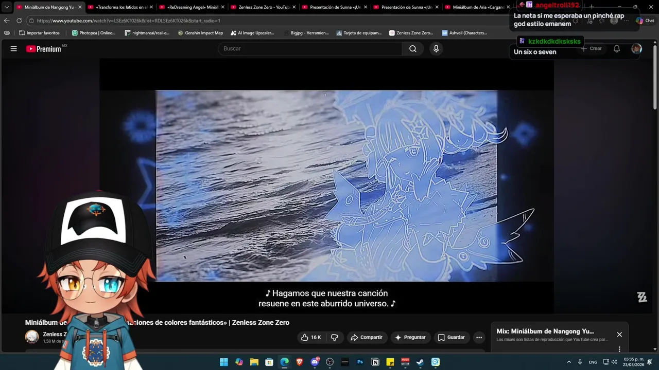Viewport: 659px width, 370px height.
Task: Open Photoshop from the taskbar
Action: coord(360,362)
